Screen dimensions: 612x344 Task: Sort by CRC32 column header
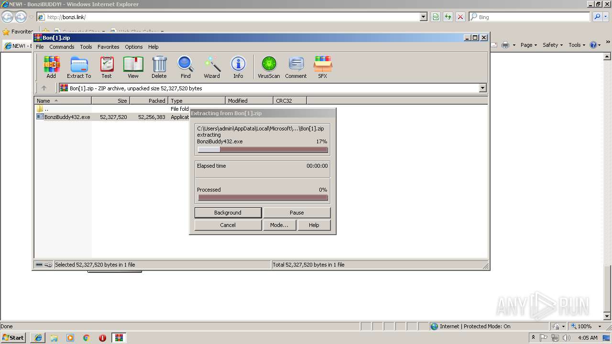(x=290, y=101)
